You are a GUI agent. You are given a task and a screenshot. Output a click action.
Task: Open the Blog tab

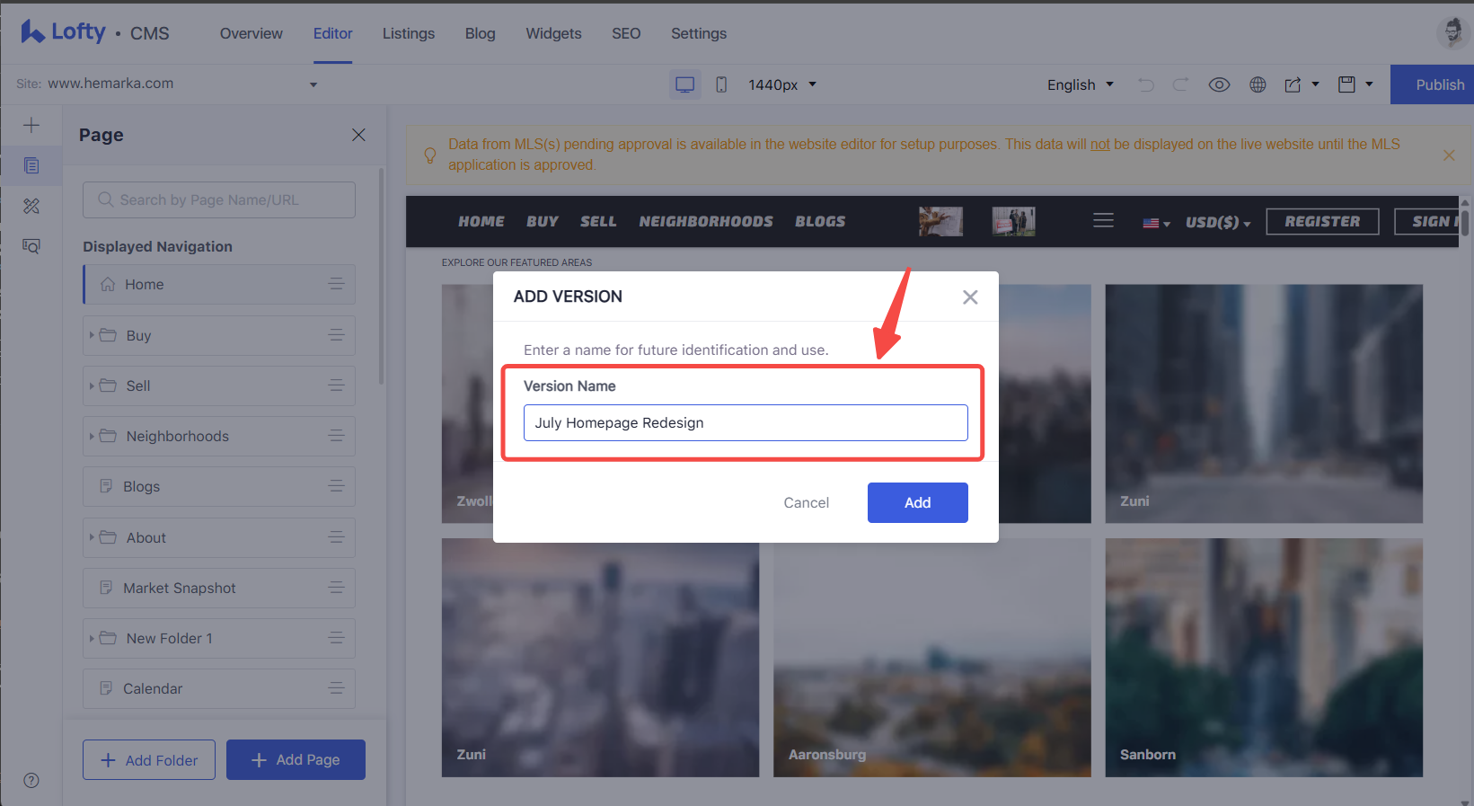point(481,33)
